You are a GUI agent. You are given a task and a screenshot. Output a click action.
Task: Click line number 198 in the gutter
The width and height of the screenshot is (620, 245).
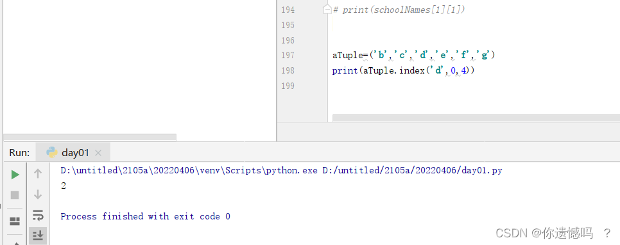pos(288,70)
